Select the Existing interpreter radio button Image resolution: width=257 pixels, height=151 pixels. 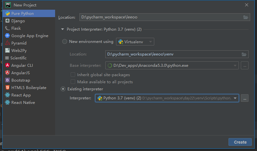64,89
